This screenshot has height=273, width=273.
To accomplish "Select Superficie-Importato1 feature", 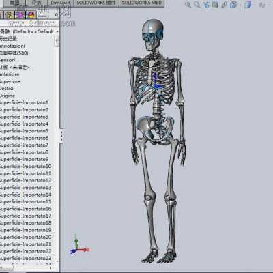I will [x=24, y=102].
